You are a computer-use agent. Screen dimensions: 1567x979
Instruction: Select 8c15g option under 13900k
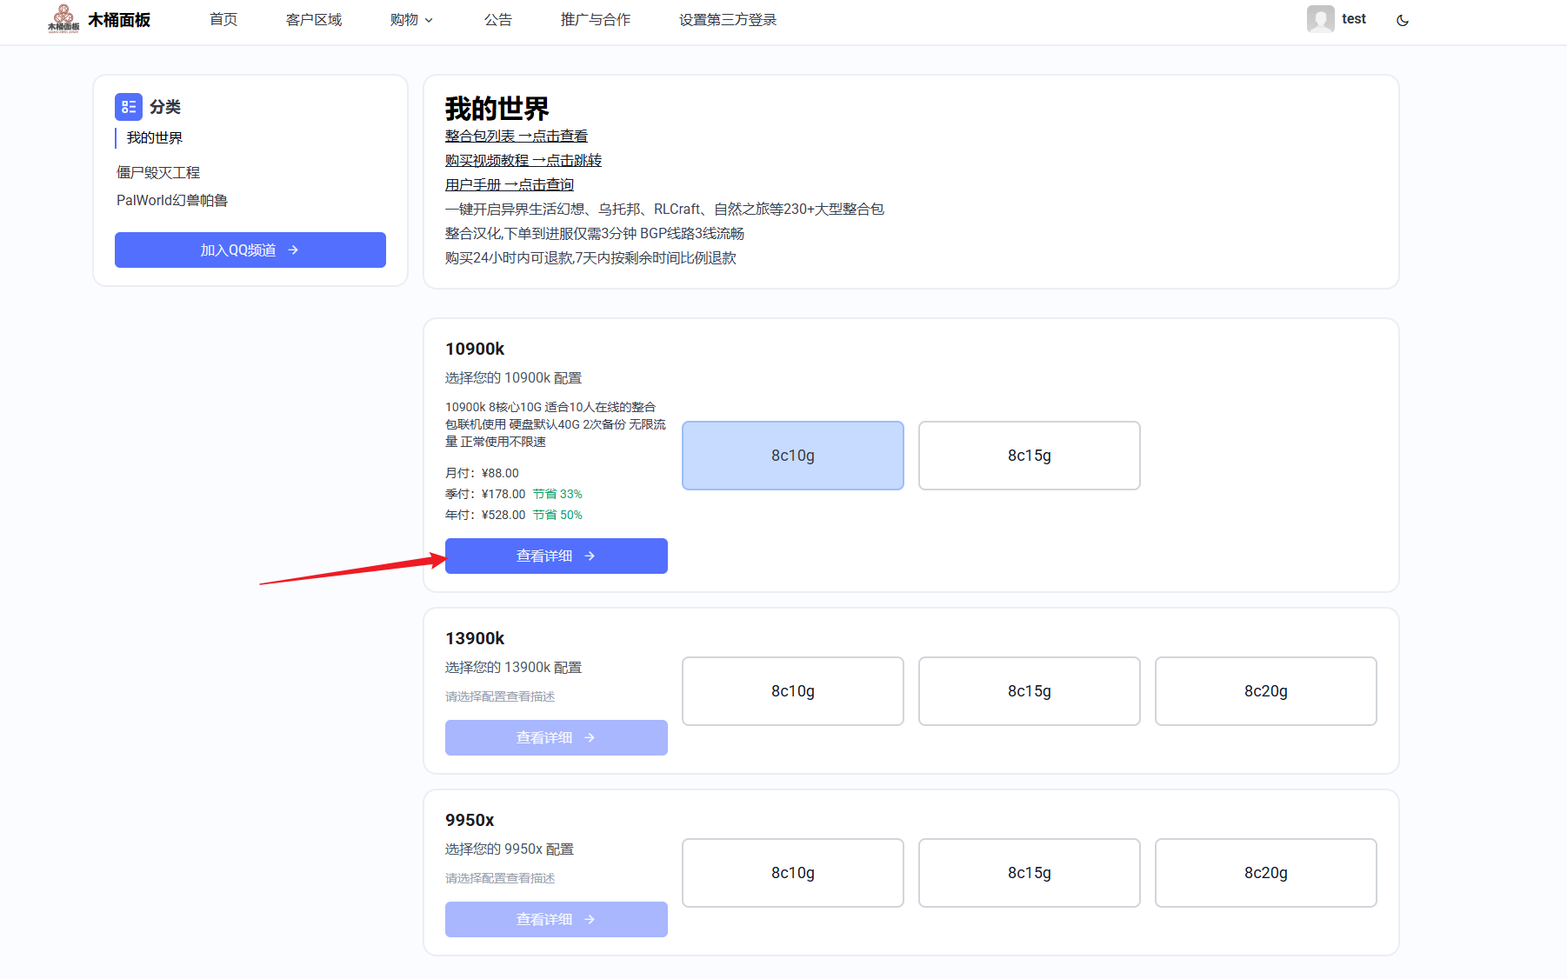pyautogui.click(x=1030, y=691)
